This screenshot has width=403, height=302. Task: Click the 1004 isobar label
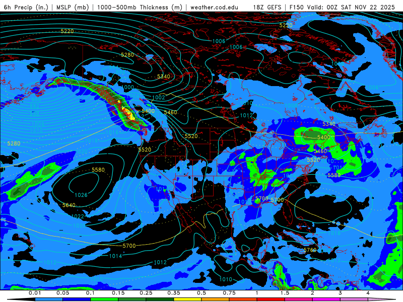pyautogui.click(x=132, y=96)
